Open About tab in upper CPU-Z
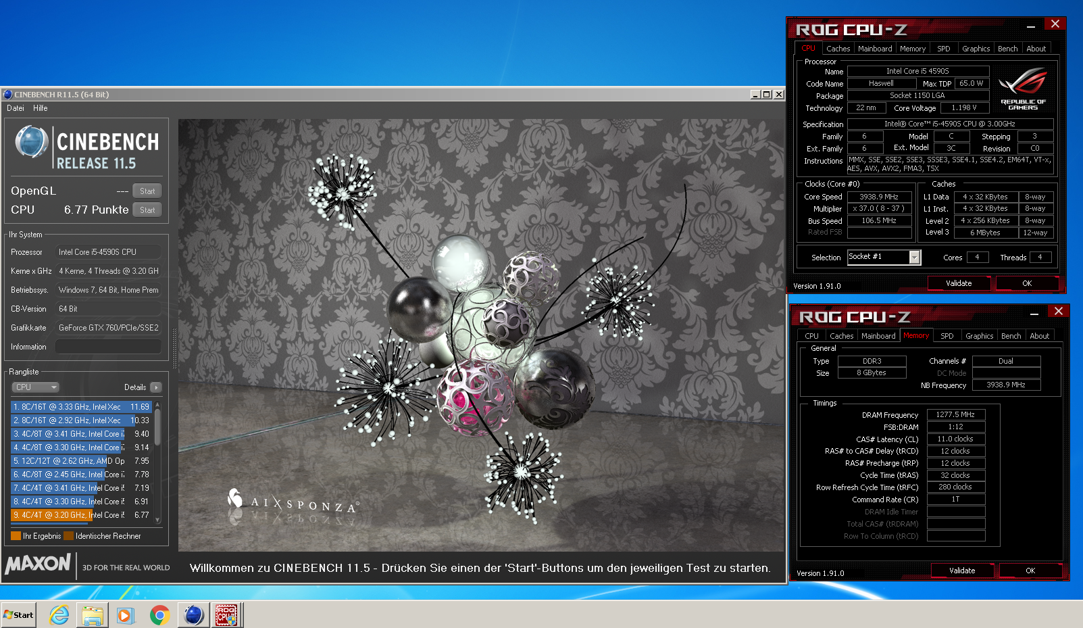The image size is (1083, 628). tap(1036, 49)
